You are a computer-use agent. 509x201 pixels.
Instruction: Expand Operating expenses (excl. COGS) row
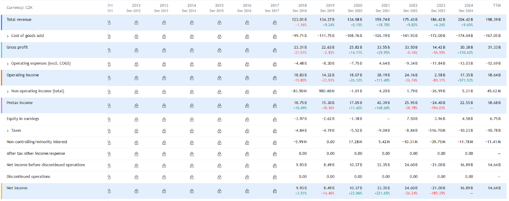click(x=8, y=64)
